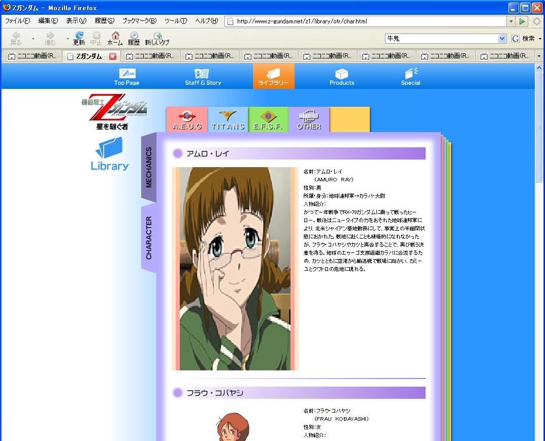Click the scrollbar up arrow
Screen dimensions: 545x441
click(539, 68)
